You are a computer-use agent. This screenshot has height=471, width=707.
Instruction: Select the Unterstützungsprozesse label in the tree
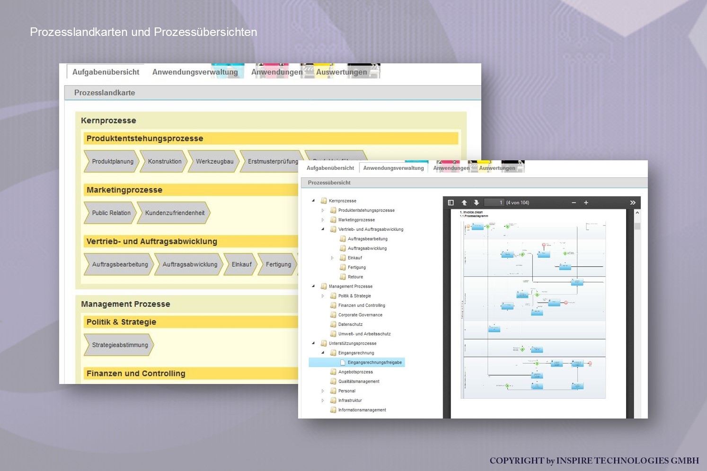tap(353, 343)
